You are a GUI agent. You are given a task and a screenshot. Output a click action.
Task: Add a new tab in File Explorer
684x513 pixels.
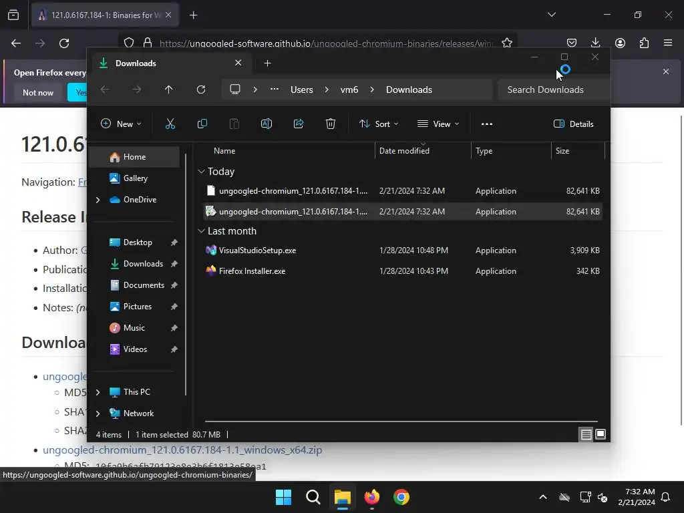pos(267,63)
